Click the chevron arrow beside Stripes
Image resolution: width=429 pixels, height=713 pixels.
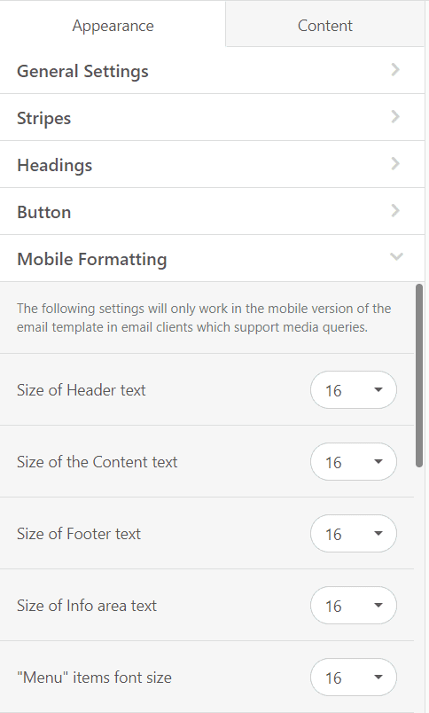395,117
